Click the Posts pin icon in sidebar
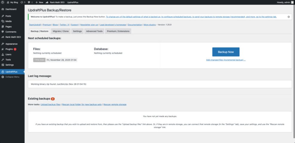295x143 pixels. tap(3, 16)
